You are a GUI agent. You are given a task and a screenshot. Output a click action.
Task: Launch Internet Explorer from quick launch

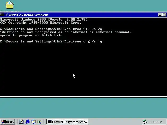click(x=27, y=122)
